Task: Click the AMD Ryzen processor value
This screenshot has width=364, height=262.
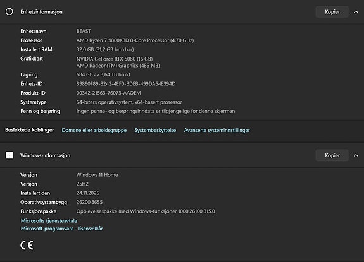Action: (x=135, y=40)
